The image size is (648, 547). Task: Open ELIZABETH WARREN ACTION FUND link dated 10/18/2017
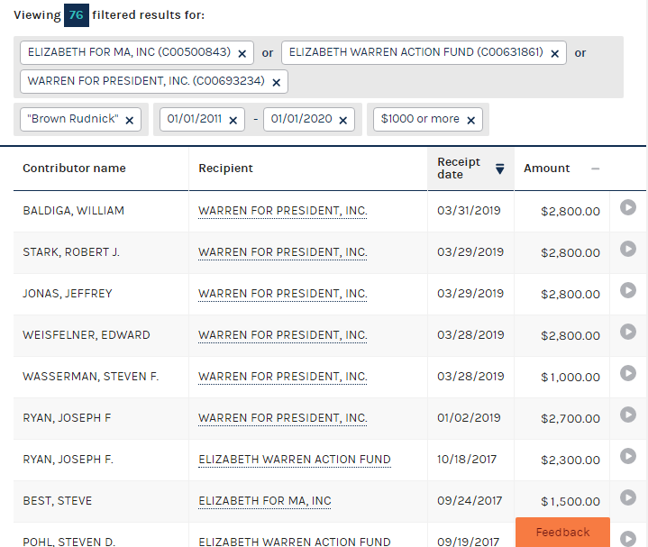[295, 460]
